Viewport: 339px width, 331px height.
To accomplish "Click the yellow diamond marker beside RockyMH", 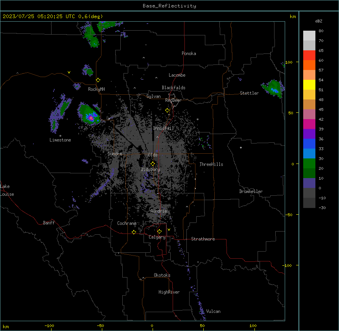I will [x=98, y=80].
